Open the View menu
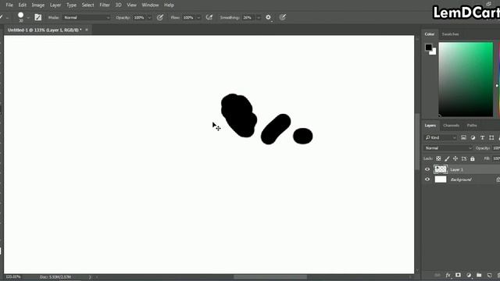This screenshot has height=281, width=500. [x=132, y=5]
